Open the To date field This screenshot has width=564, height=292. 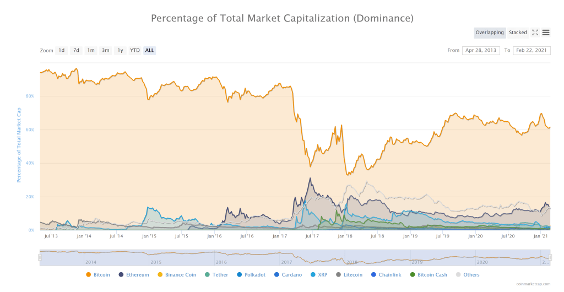(x=532, y=50)
